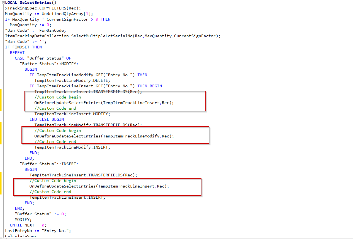Click the END ELSE BEGIN line

click(47, 119)
